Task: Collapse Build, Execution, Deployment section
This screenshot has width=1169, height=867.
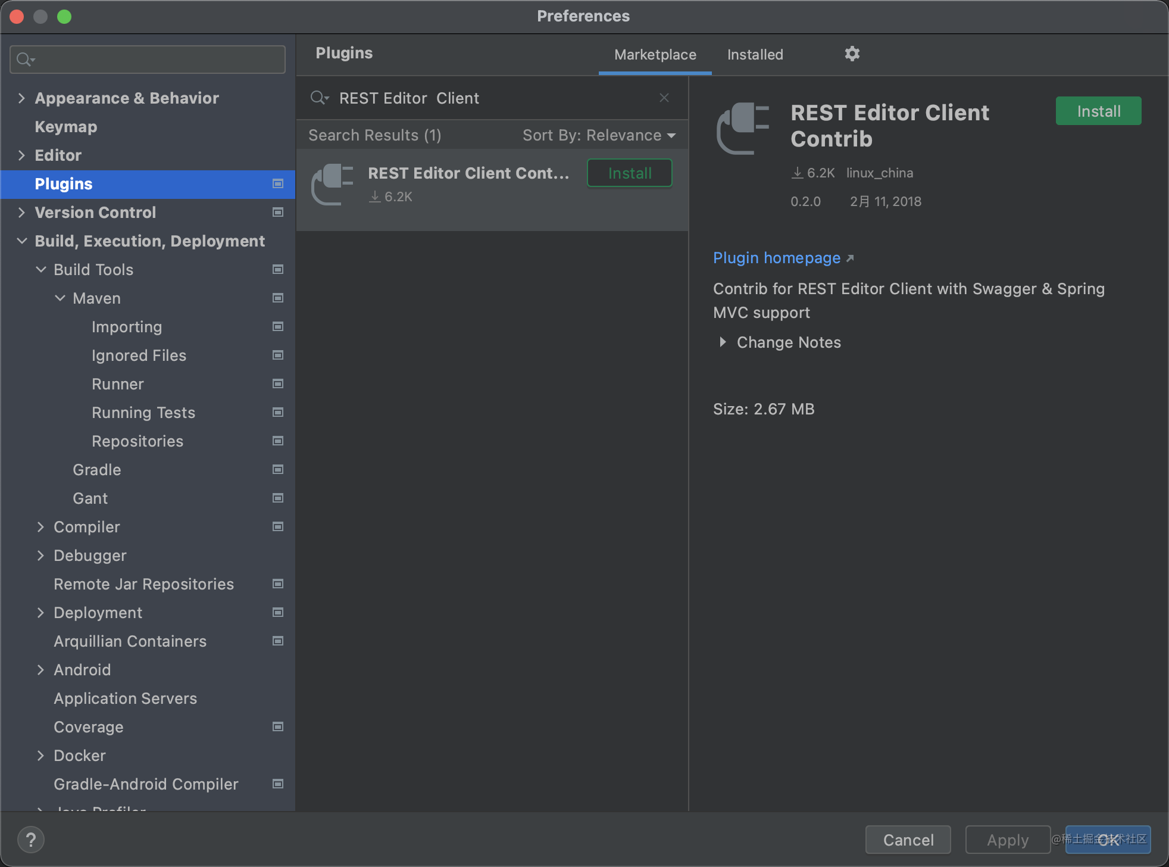Action: point(21,241)
